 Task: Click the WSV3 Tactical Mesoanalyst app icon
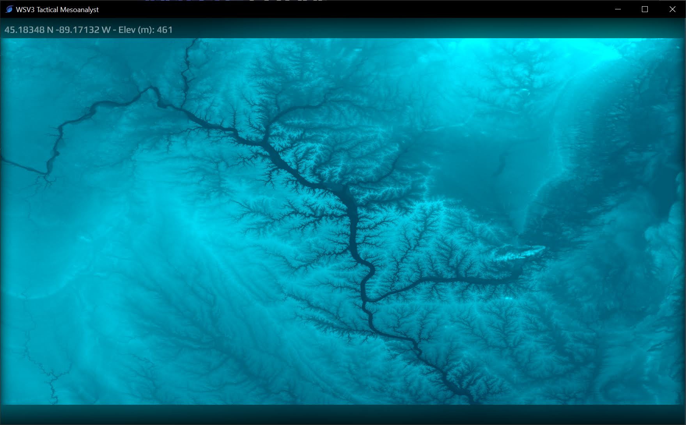tap(9, 9)
